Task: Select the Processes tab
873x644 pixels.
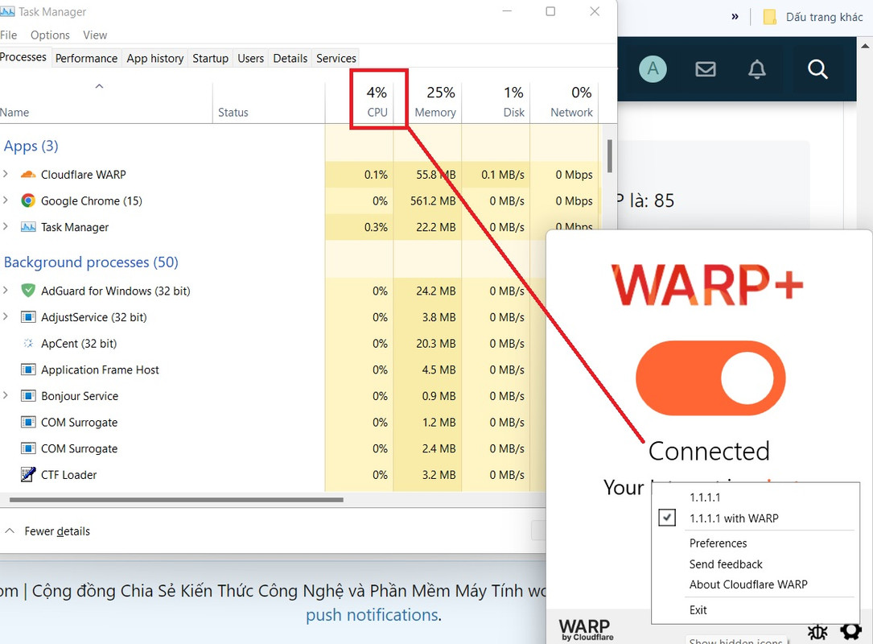Action: (23, 57)
